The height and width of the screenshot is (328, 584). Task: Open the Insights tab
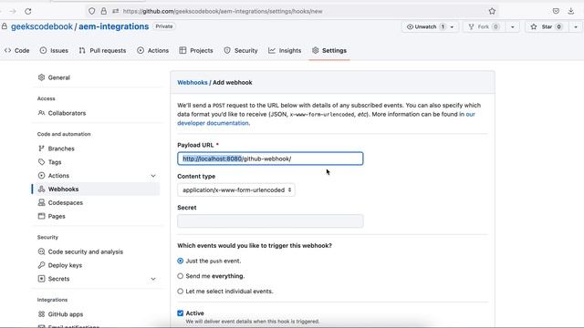tap(285, 50)
